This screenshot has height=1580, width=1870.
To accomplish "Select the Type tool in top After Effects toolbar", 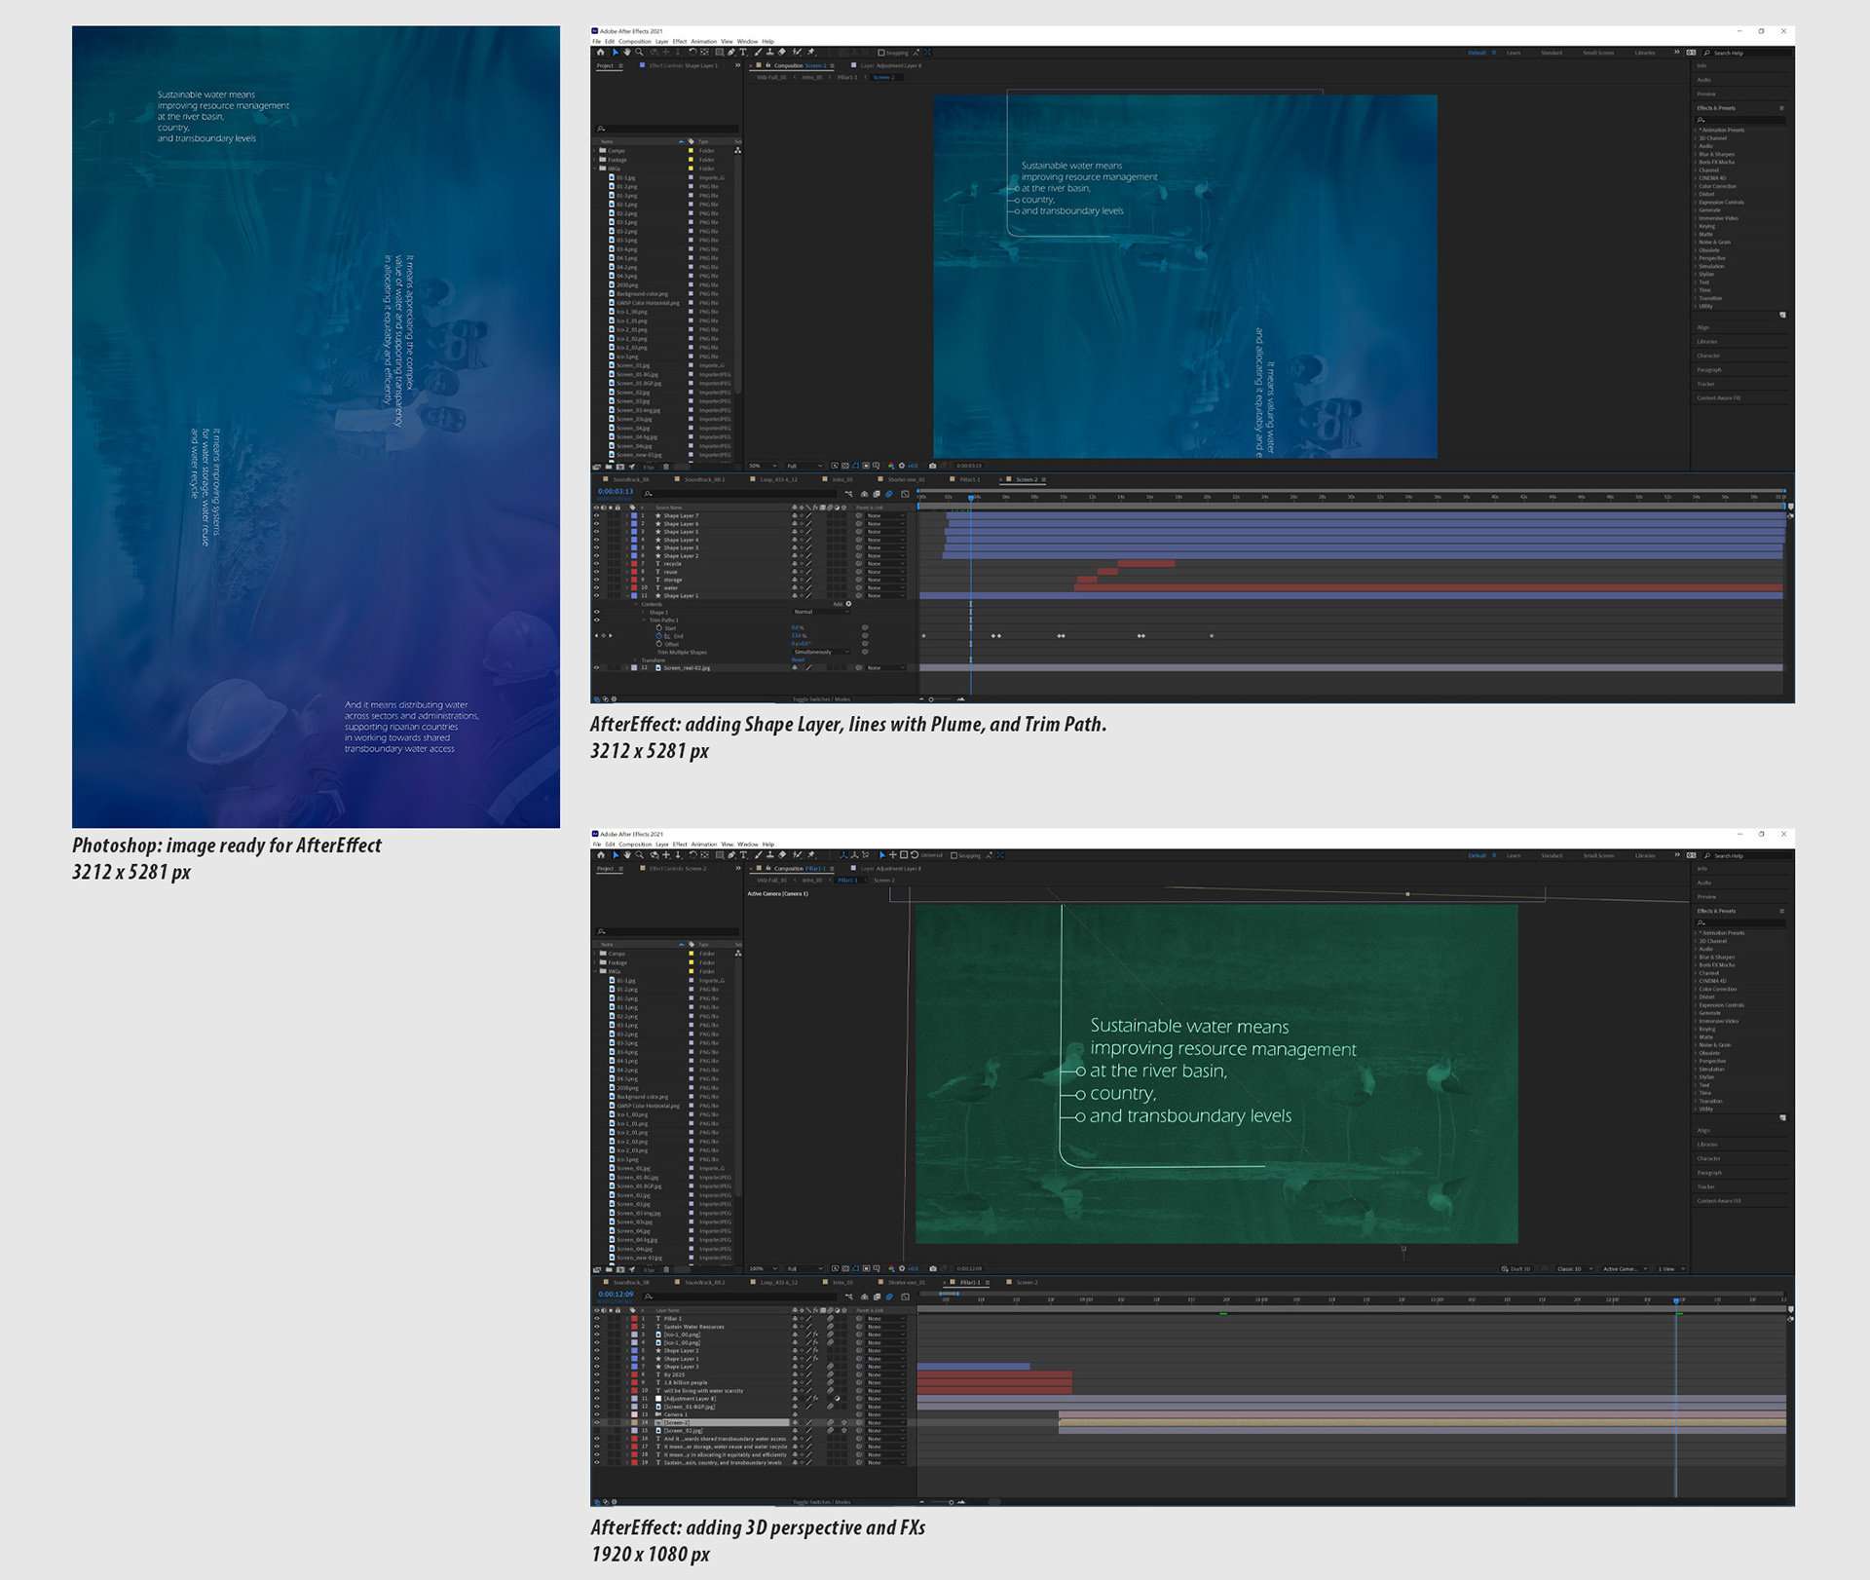I will (743, 52).
